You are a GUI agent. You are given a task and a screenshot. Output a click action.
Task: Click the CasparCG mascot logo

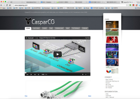coord(28,21)
